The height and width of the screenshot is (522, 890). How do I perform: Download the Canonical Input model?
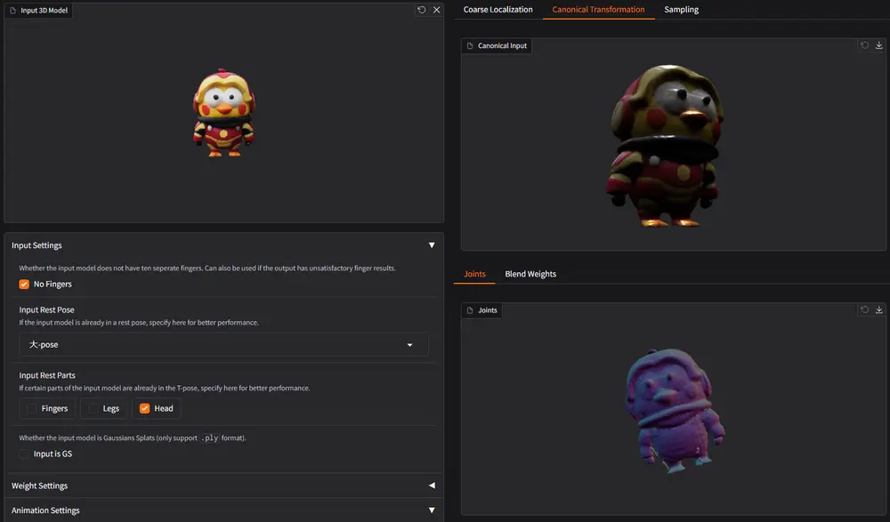(x=878, y=45)
